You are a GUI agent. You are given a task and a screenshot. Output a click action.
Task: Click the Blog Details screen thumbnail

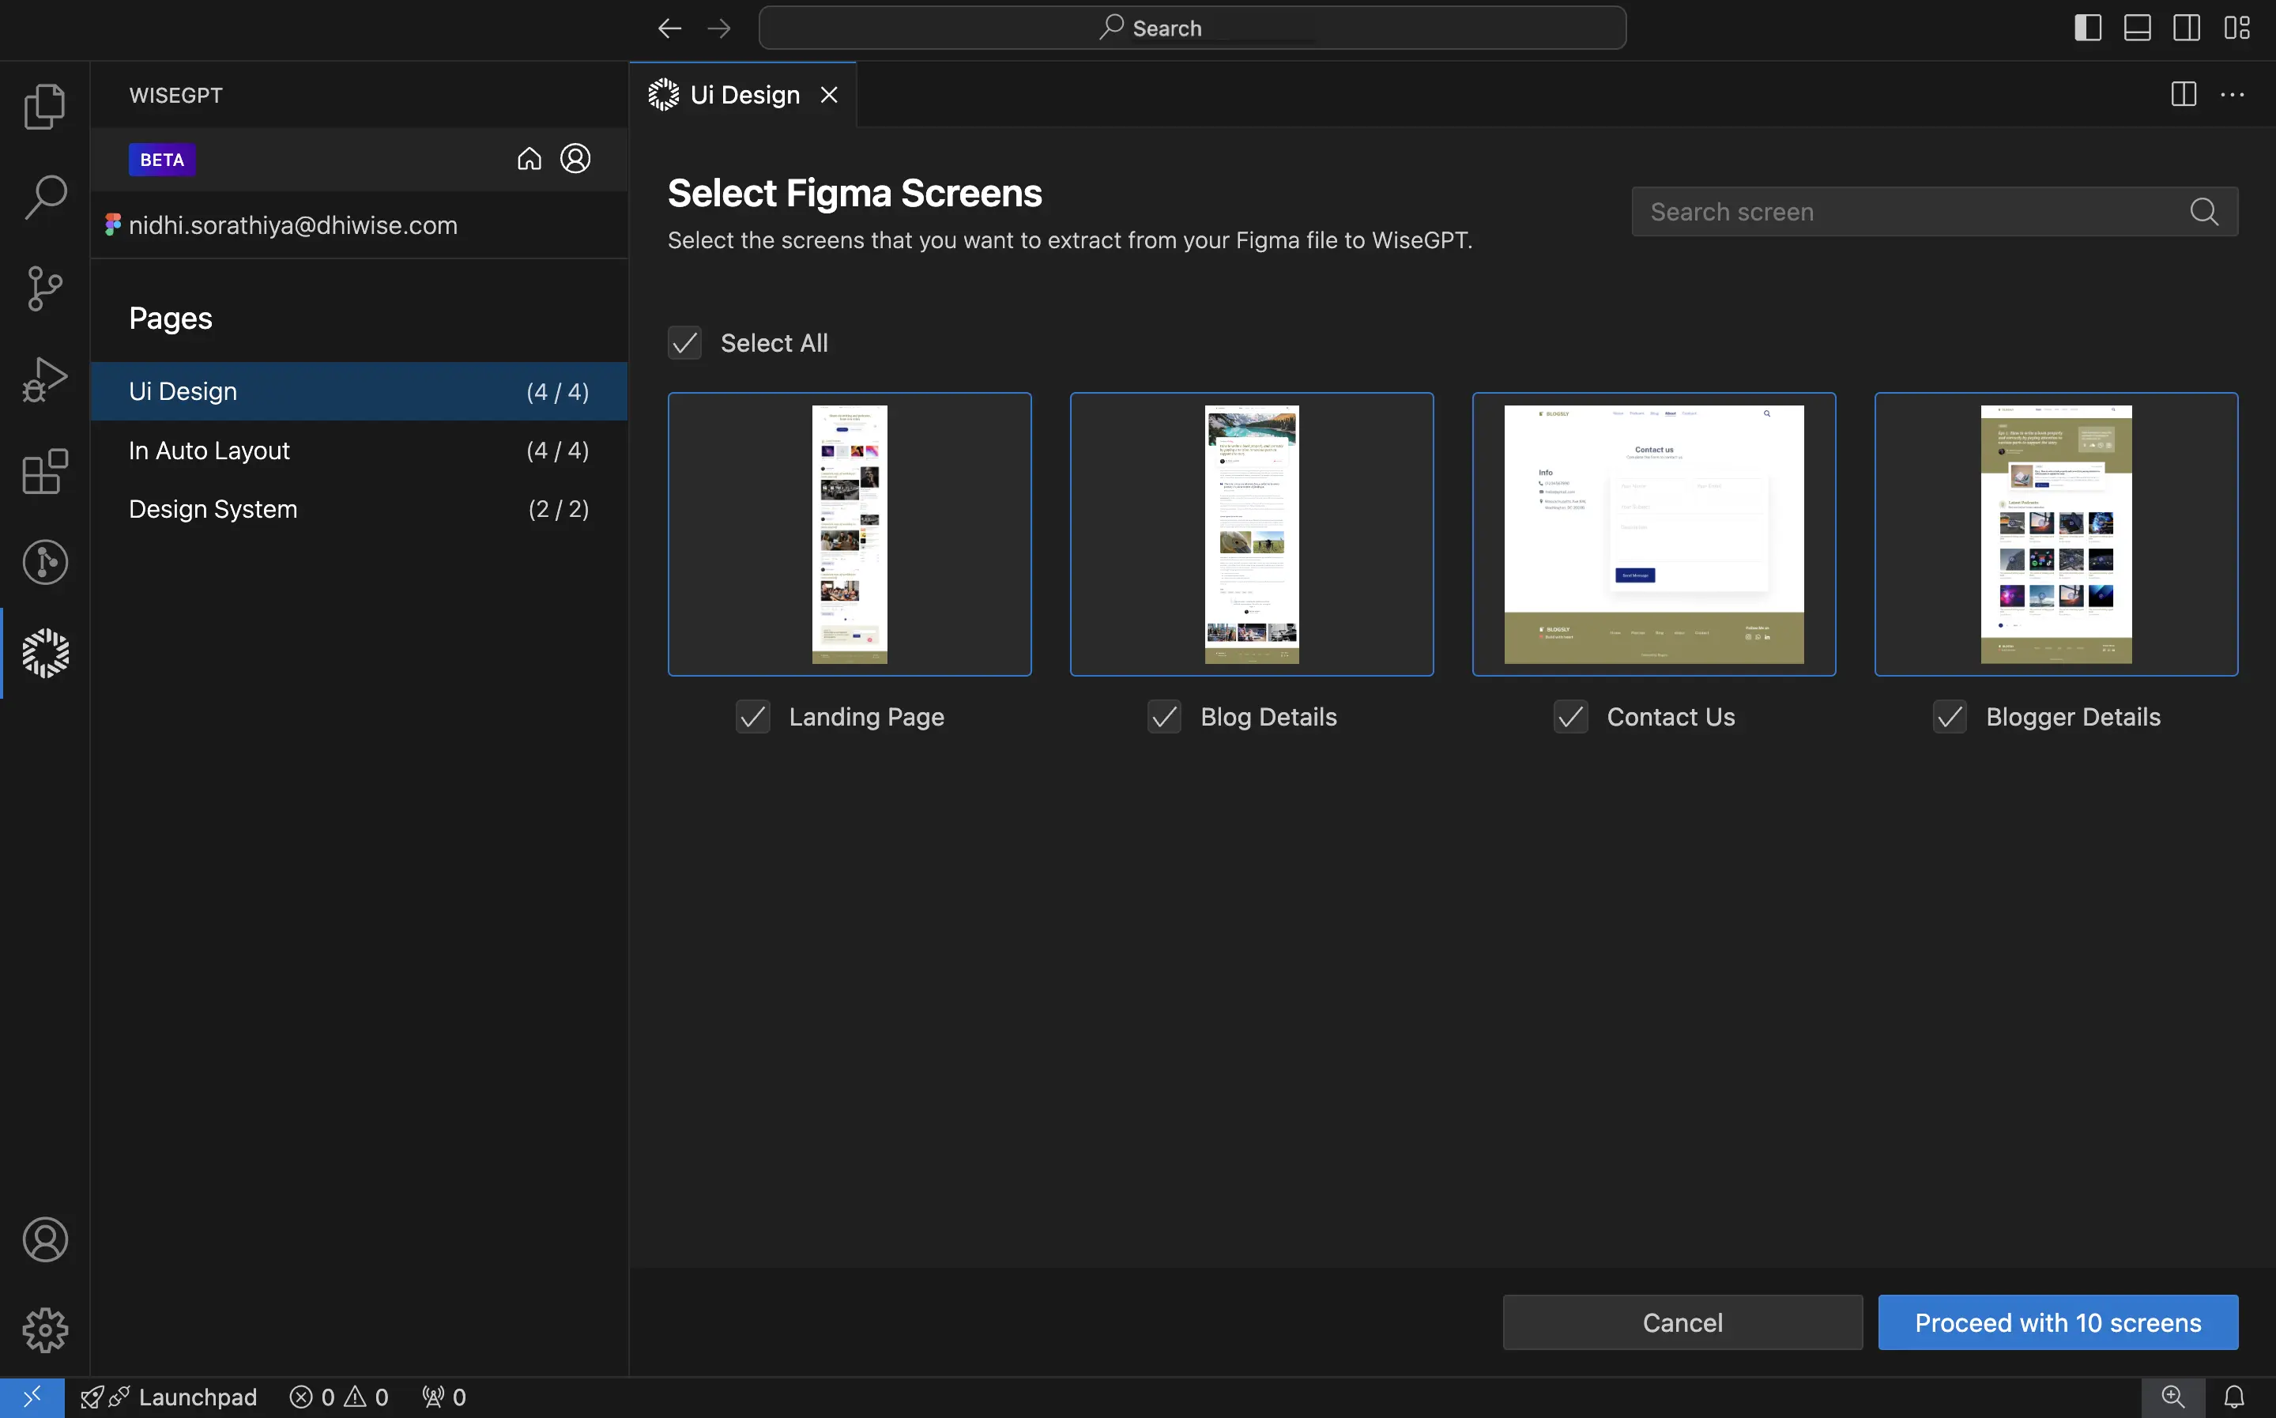pyautogui.click(x=1253, y=533)
